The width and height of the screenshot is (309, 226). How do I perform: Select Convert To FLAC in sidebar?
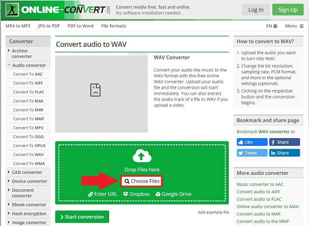pyautogui.click(x=29, y=92)
